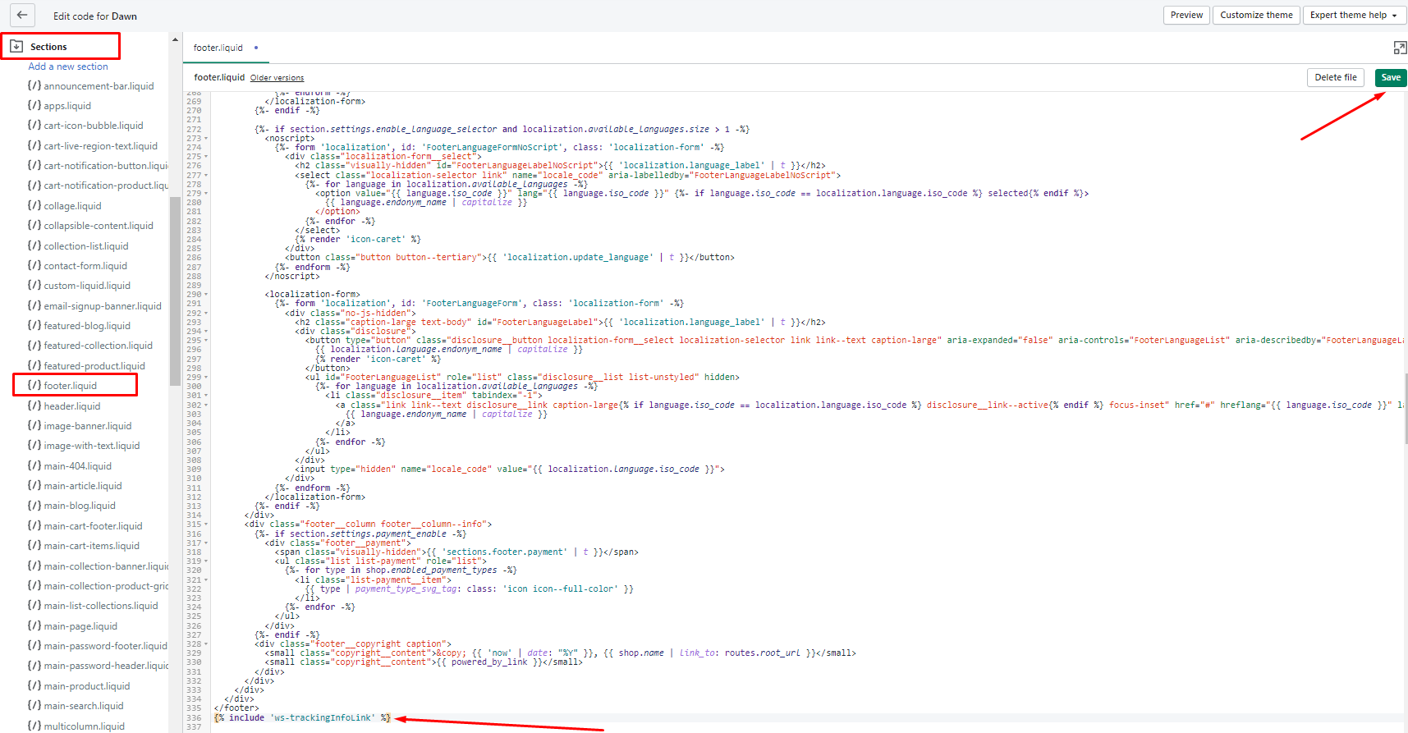Click the back arrow button
1408x733 pixels.
[22, 15]
